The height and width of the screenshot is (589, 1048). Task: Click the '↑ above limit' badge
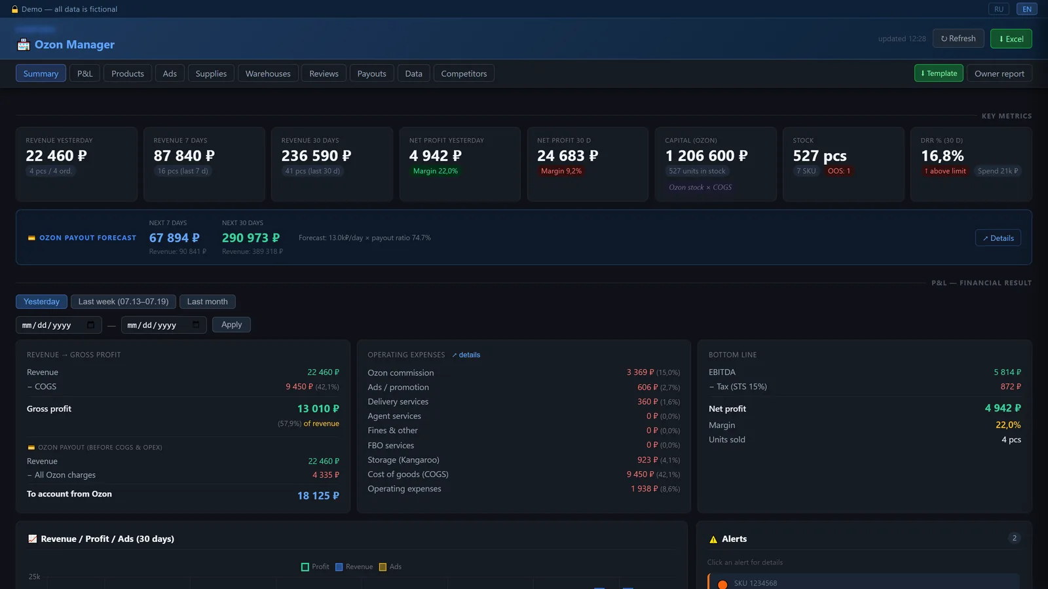945,171
